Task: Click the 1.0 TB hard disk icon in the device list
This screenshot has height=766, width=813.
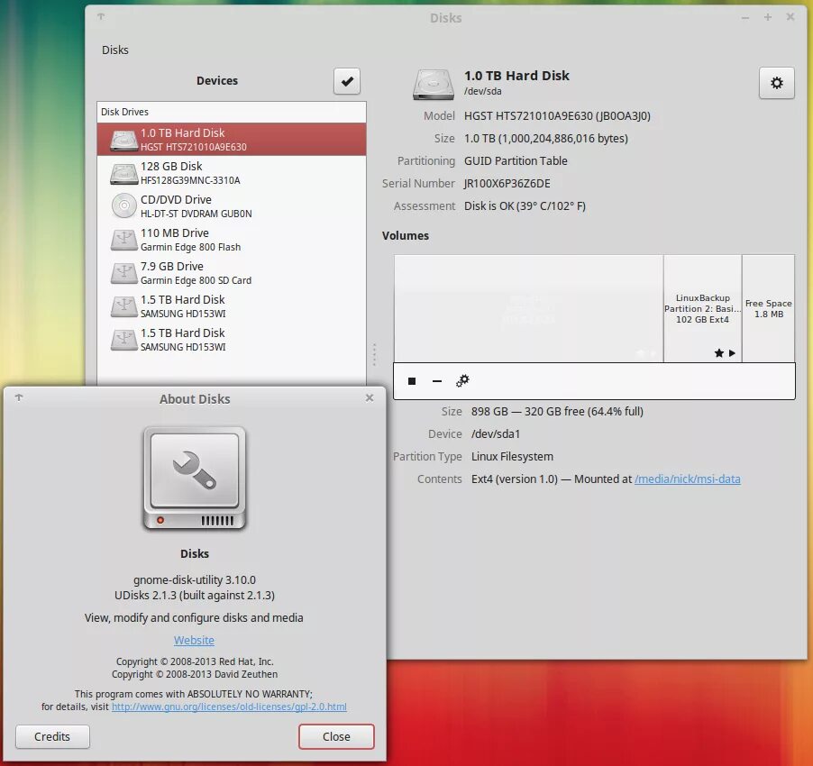Action: (123, 140)
